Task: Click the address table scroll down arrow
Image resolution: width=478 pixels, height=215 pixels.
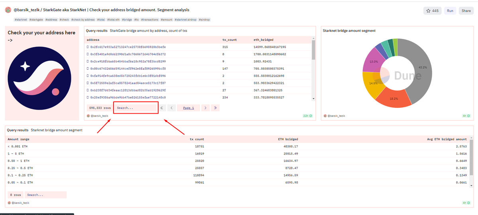Action: (313, 98)
